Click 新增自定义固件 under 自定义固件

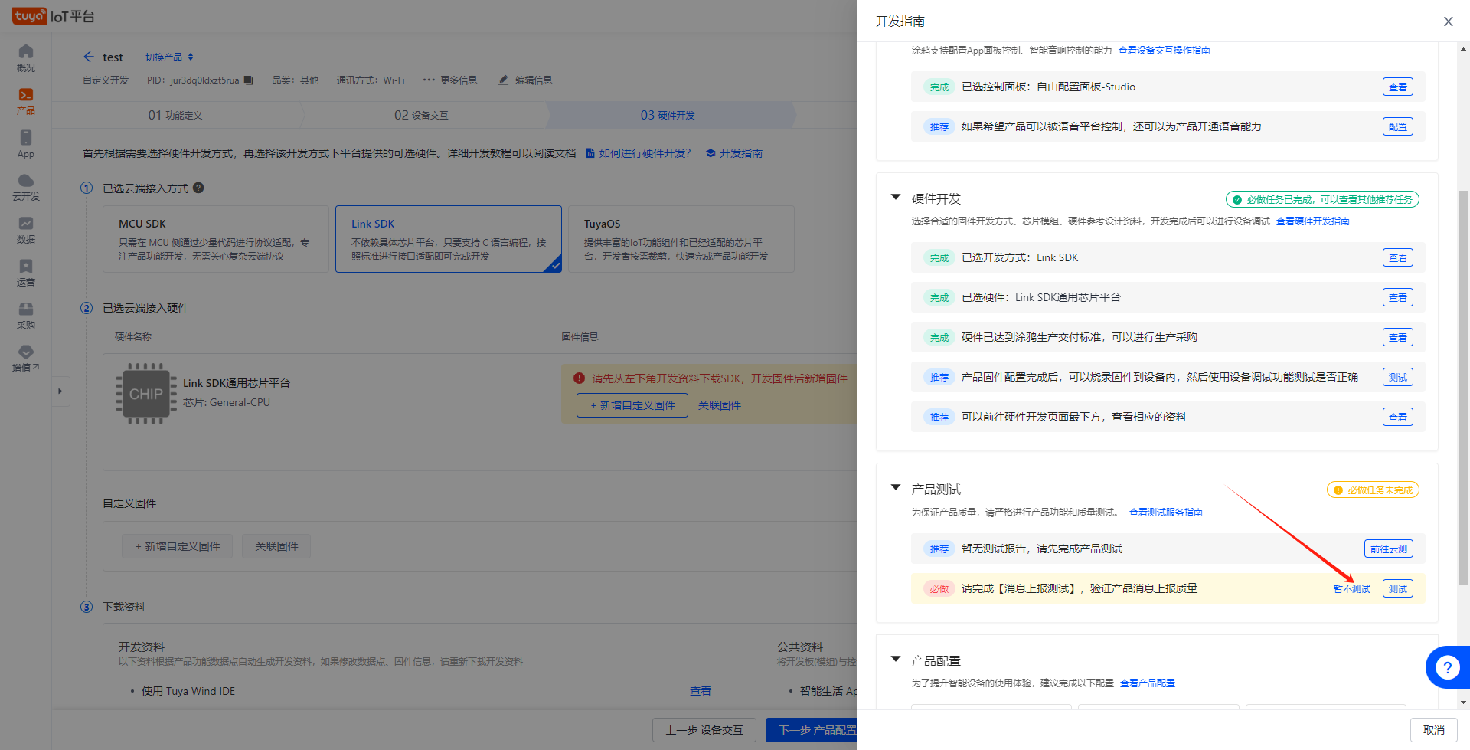178,546
